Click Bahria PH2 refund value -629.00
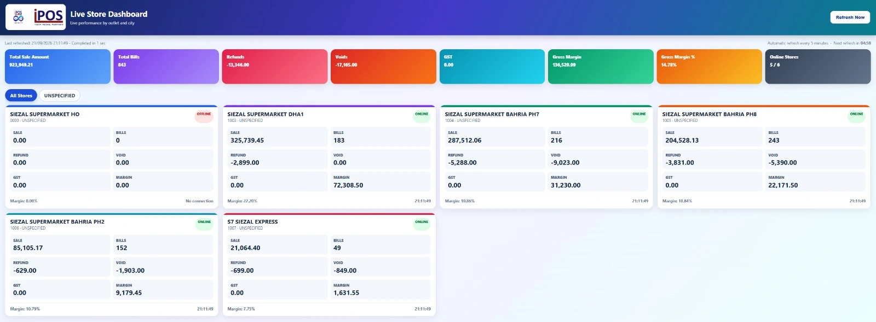This screenshot has height=322, width=876. 25,271
